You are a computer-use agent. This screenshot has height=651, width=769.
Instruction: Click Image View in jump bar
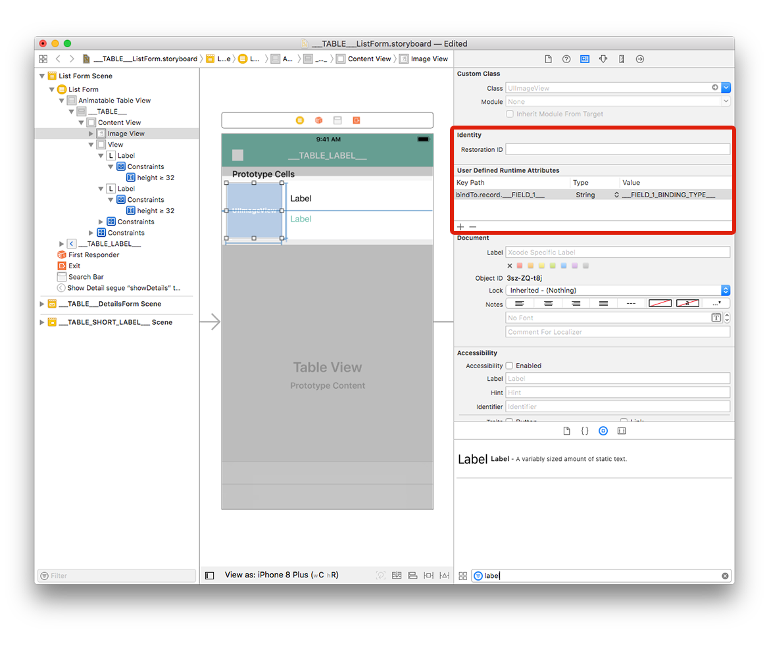(x=424, y=59)
